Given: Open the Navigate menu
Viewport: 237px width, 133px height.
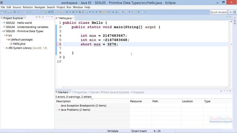Looking at the screenshot, I should [x=40, y=7].
